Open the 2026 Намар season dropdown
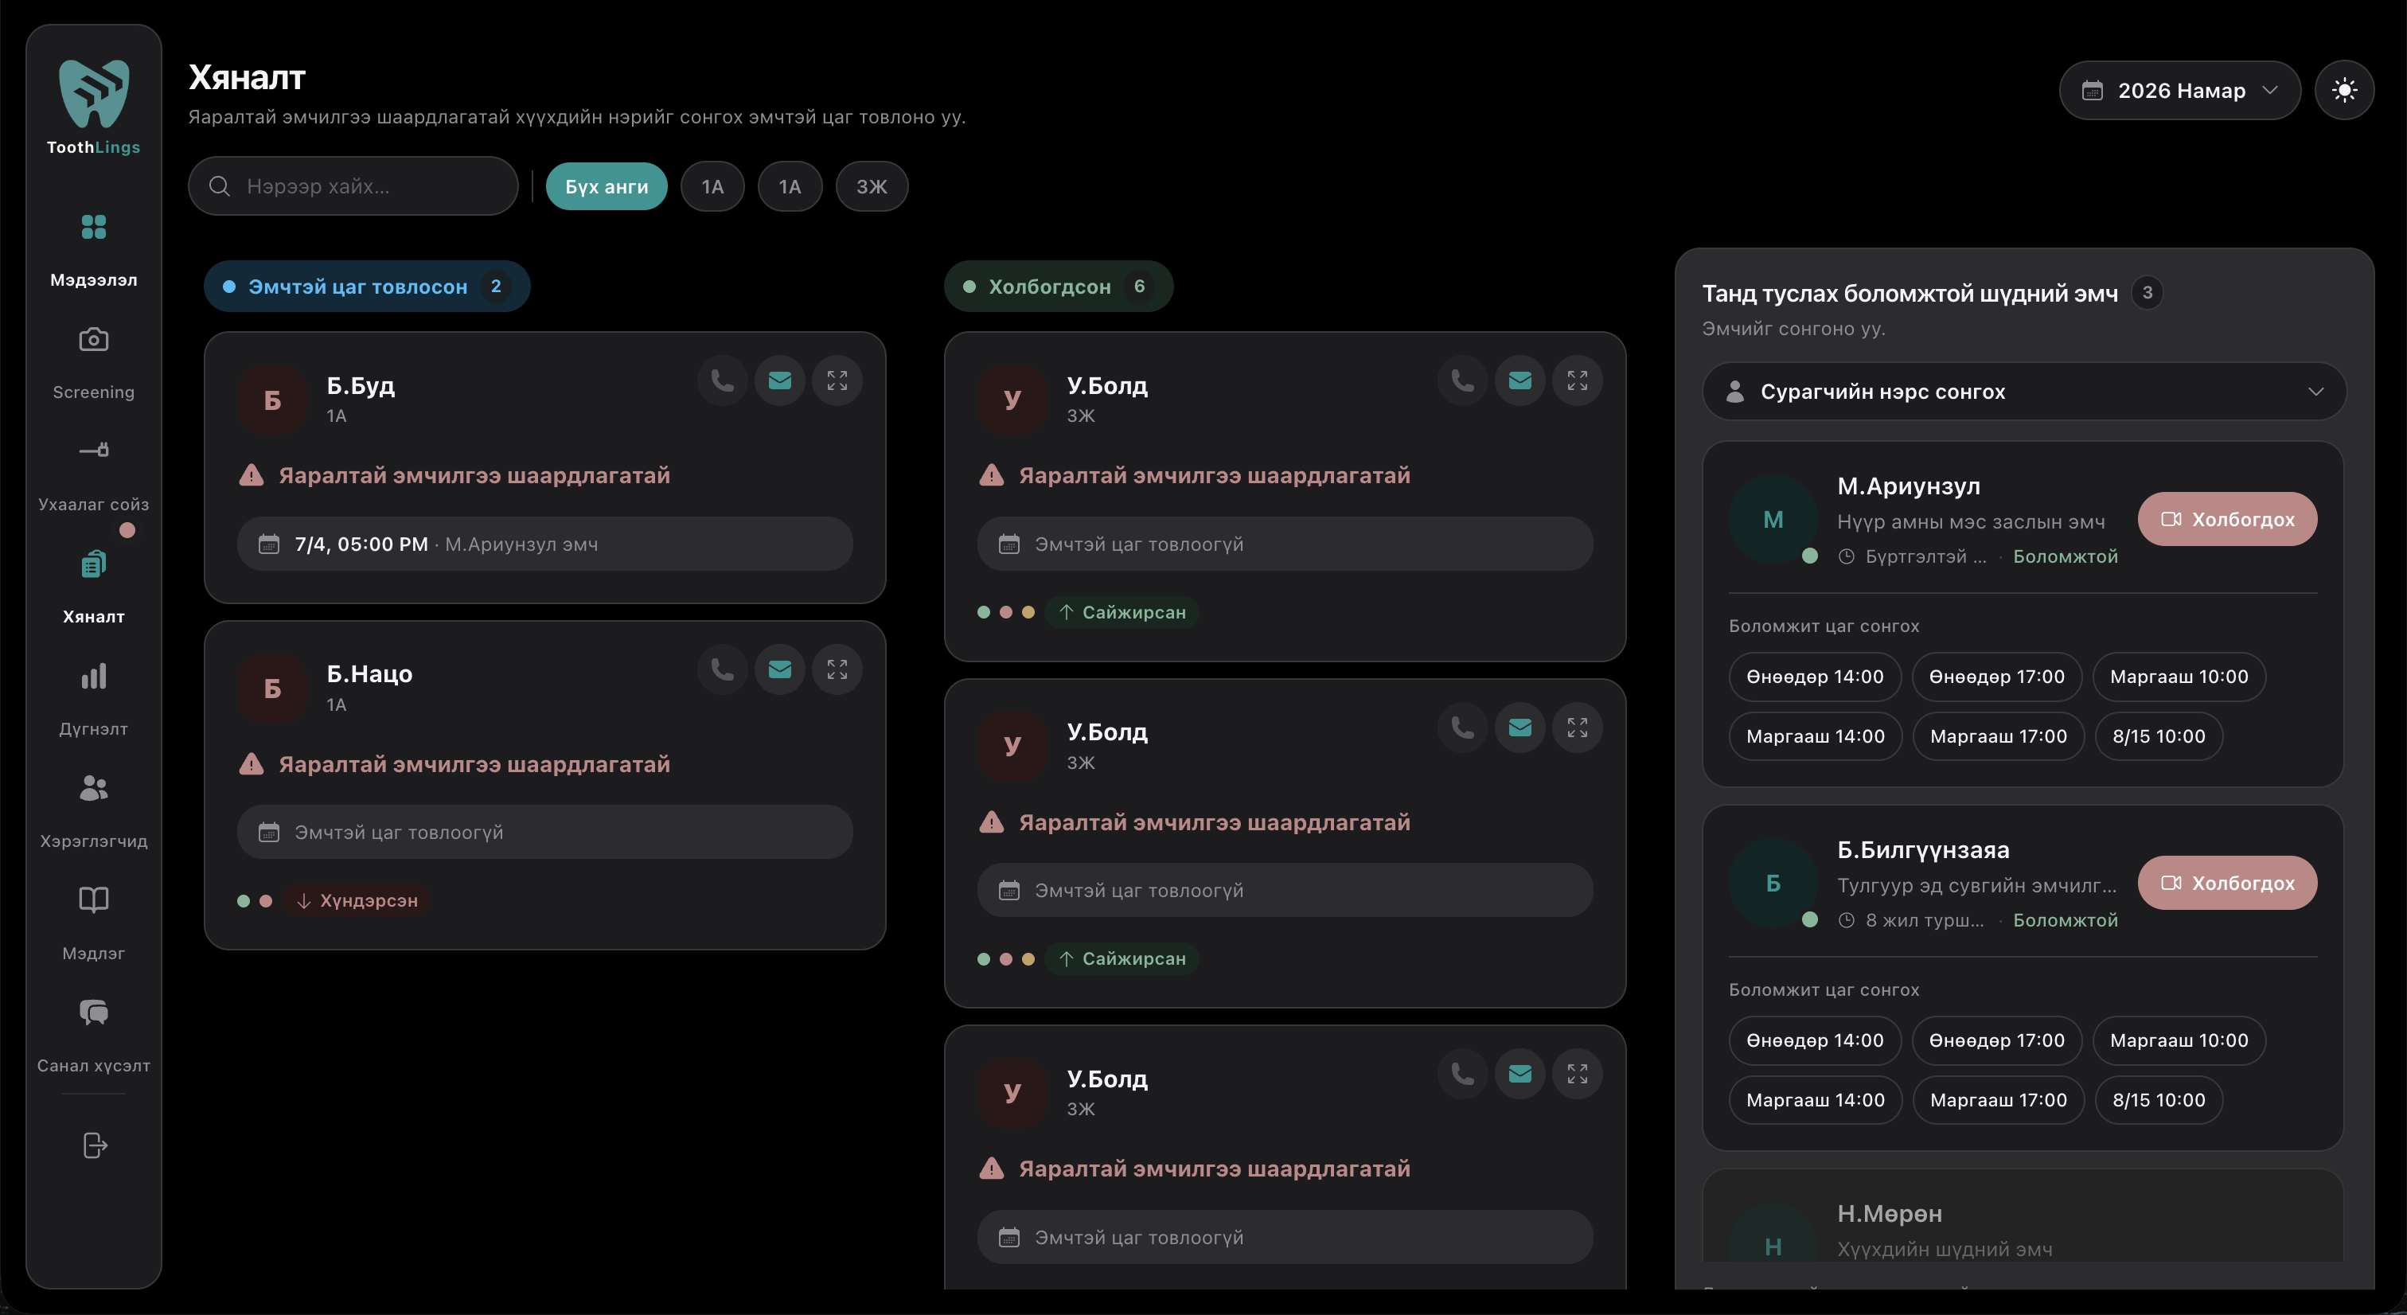2407x1315 pixels. (2180, 91)
